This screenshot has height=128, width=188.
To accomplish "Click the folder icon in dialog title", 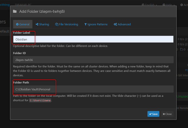I will tap(15, 12).
